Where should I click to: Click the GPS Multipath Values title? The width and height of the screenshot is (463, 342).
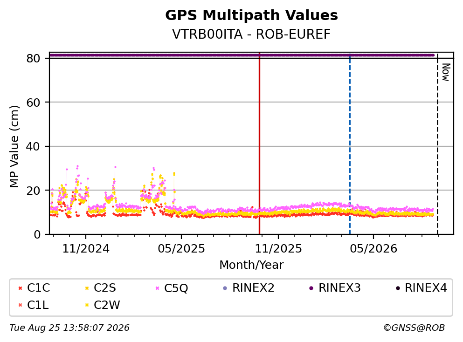tap(251, 15)
